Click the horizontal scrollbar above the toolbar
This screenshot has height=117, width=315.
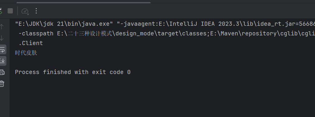pyautogui.click(x=84, y=3)
